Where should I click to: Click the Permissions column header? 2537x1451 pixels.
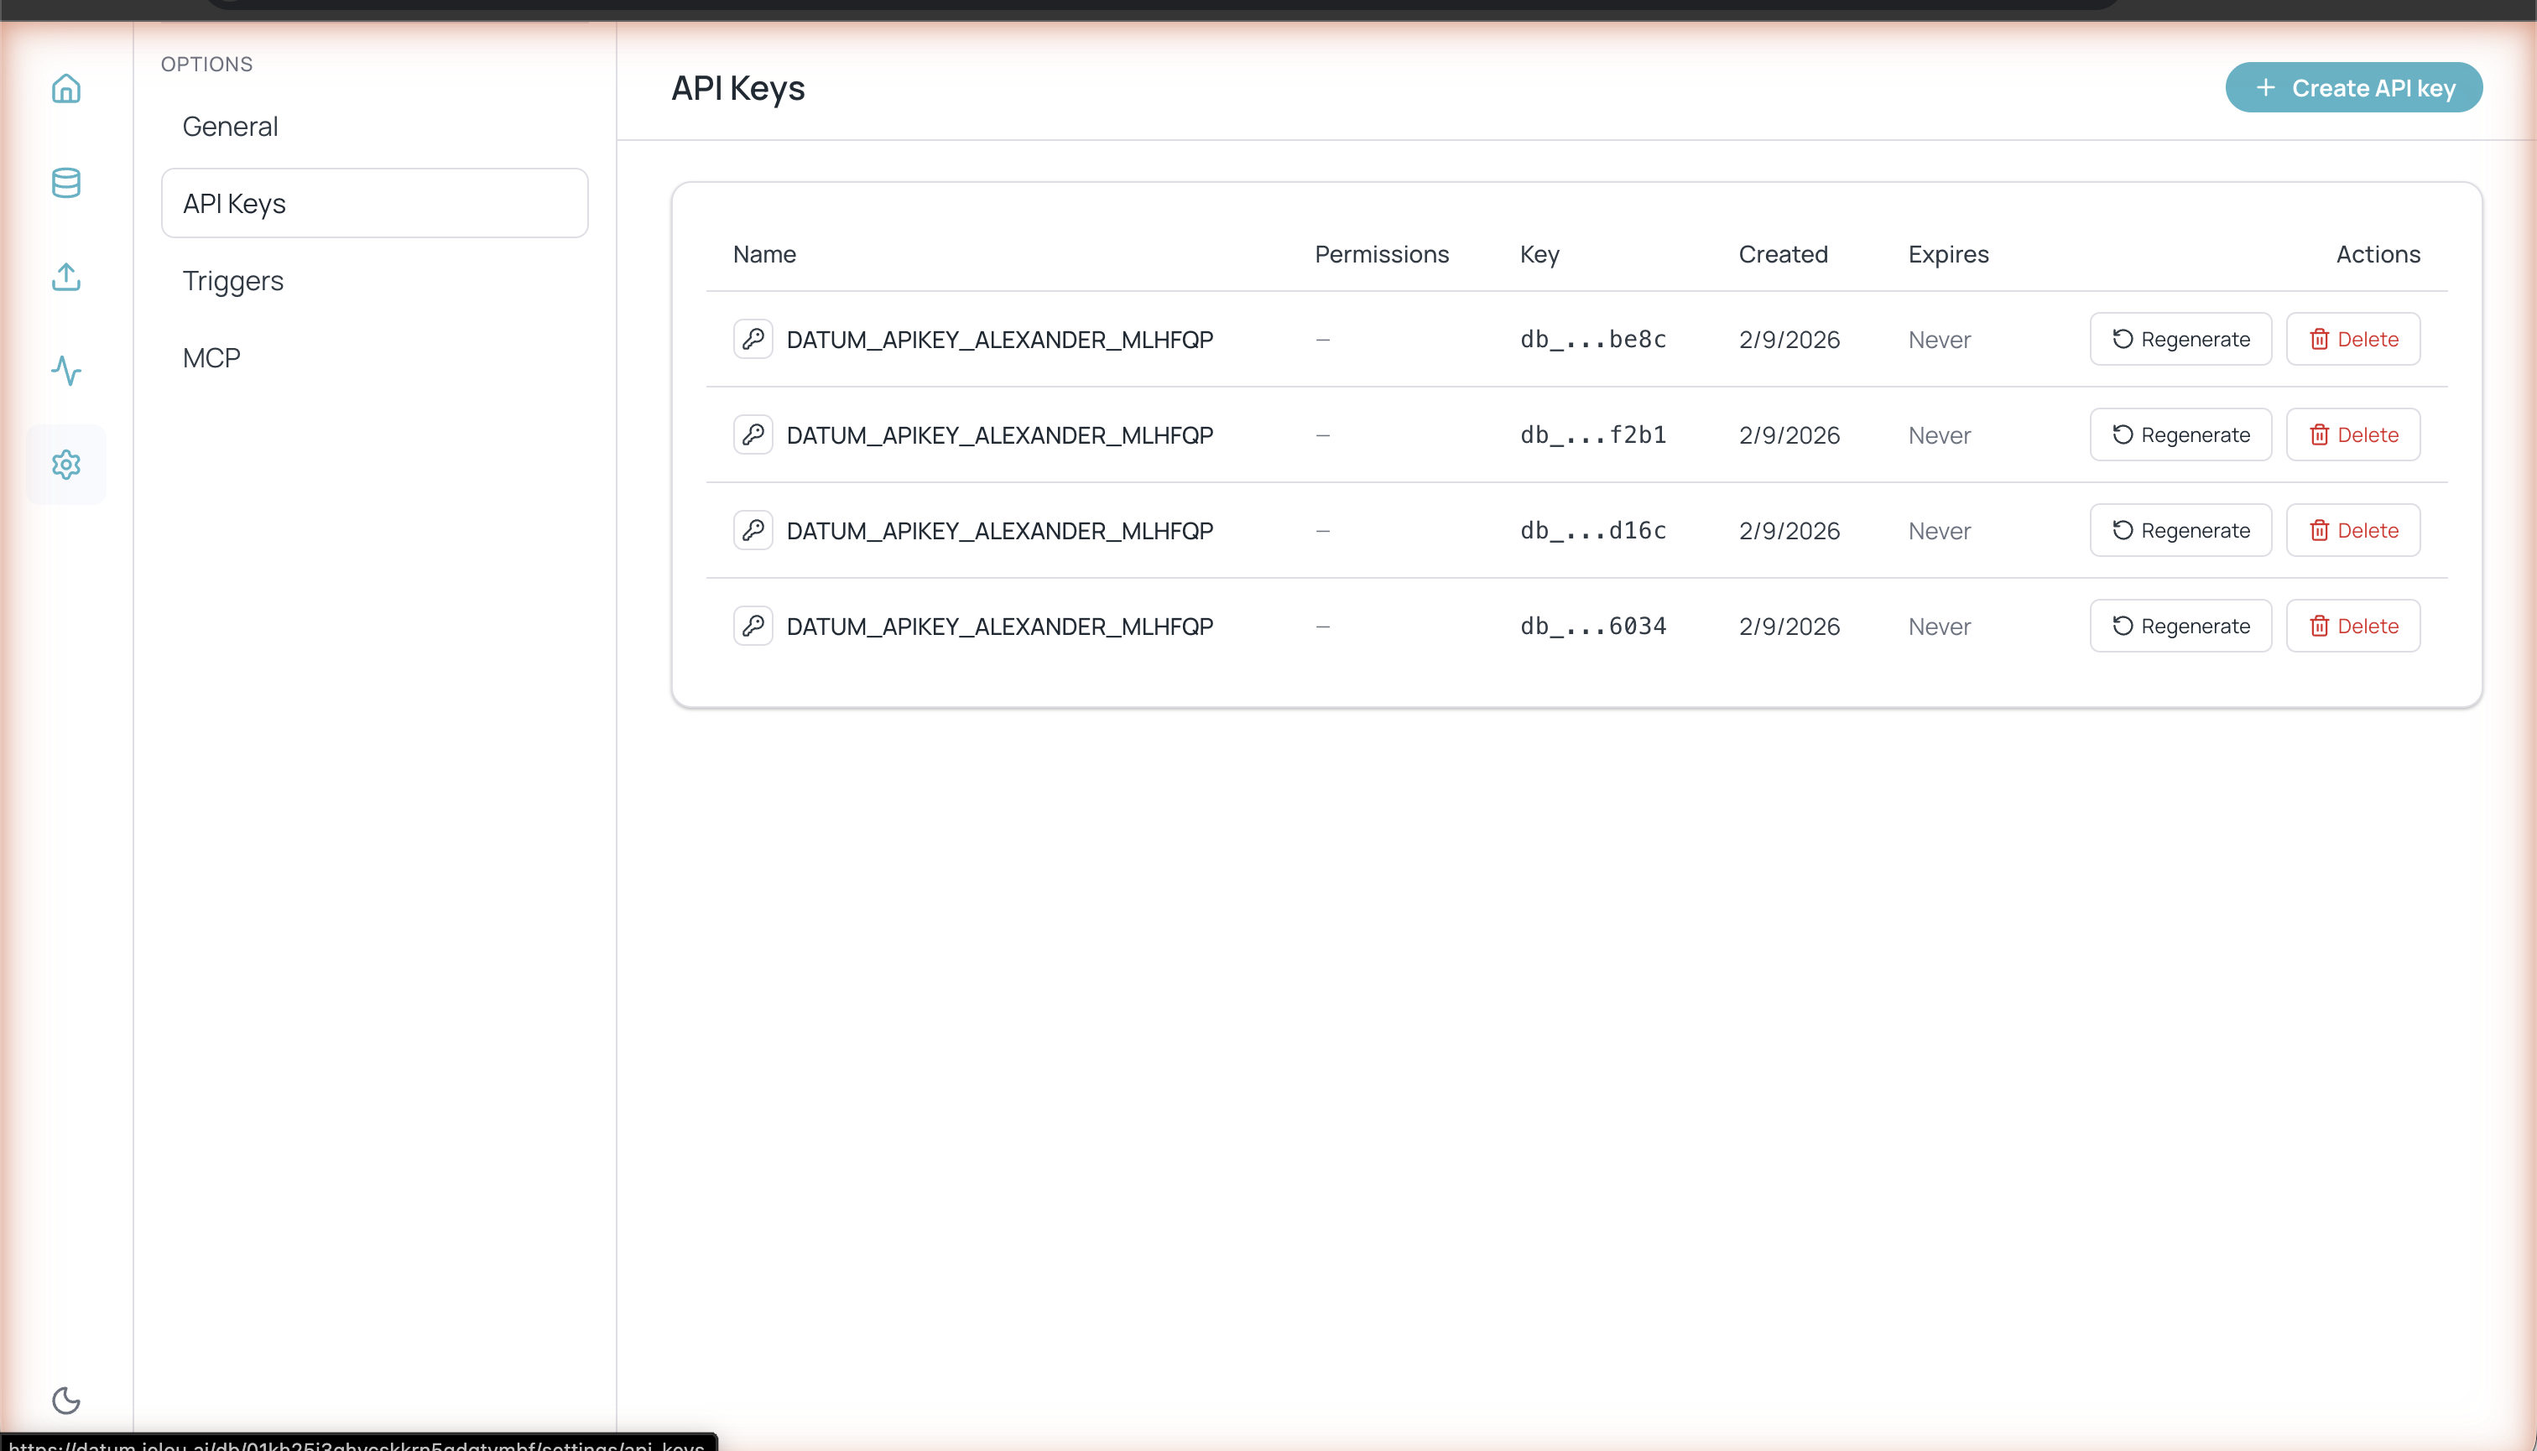click(1382, 254)
